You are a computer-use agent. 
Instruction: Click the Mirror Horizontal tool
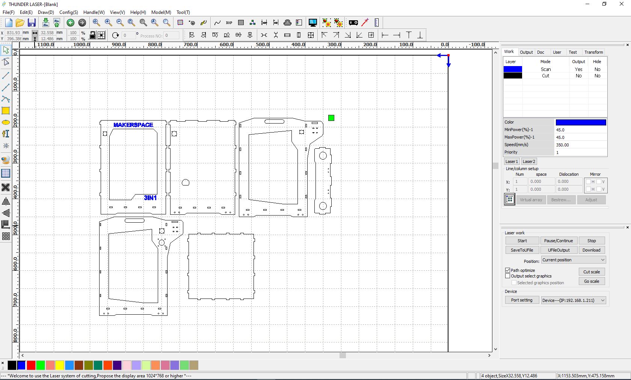pos(6,202)
